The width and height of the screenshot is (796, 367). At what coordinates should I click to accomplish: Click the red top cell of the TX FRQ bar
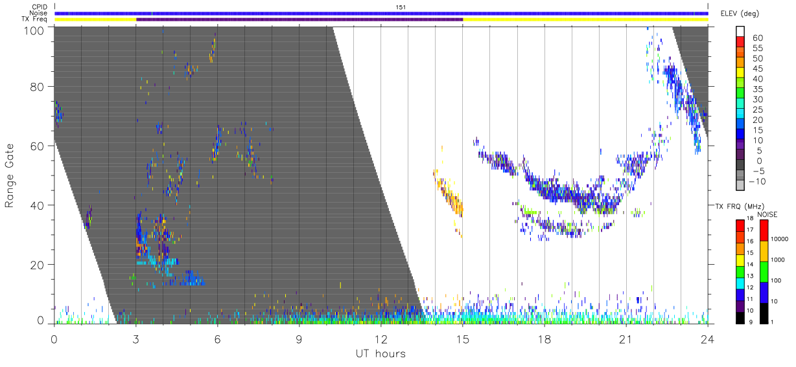point(740,225)
